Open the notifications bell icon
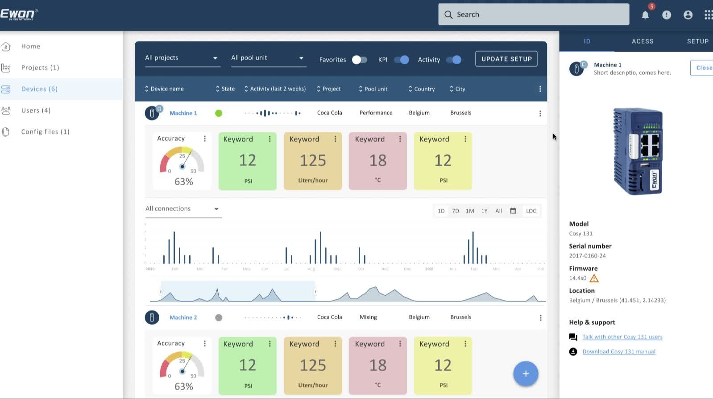Screen dimensions: 713x399 click(x=645, y=15)
